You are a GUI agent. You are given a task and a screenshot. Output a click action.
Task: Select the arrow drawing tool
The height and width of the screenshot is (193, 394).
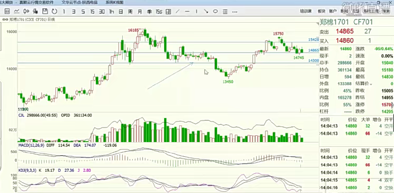pyautogui.click(x=206, y=11)
